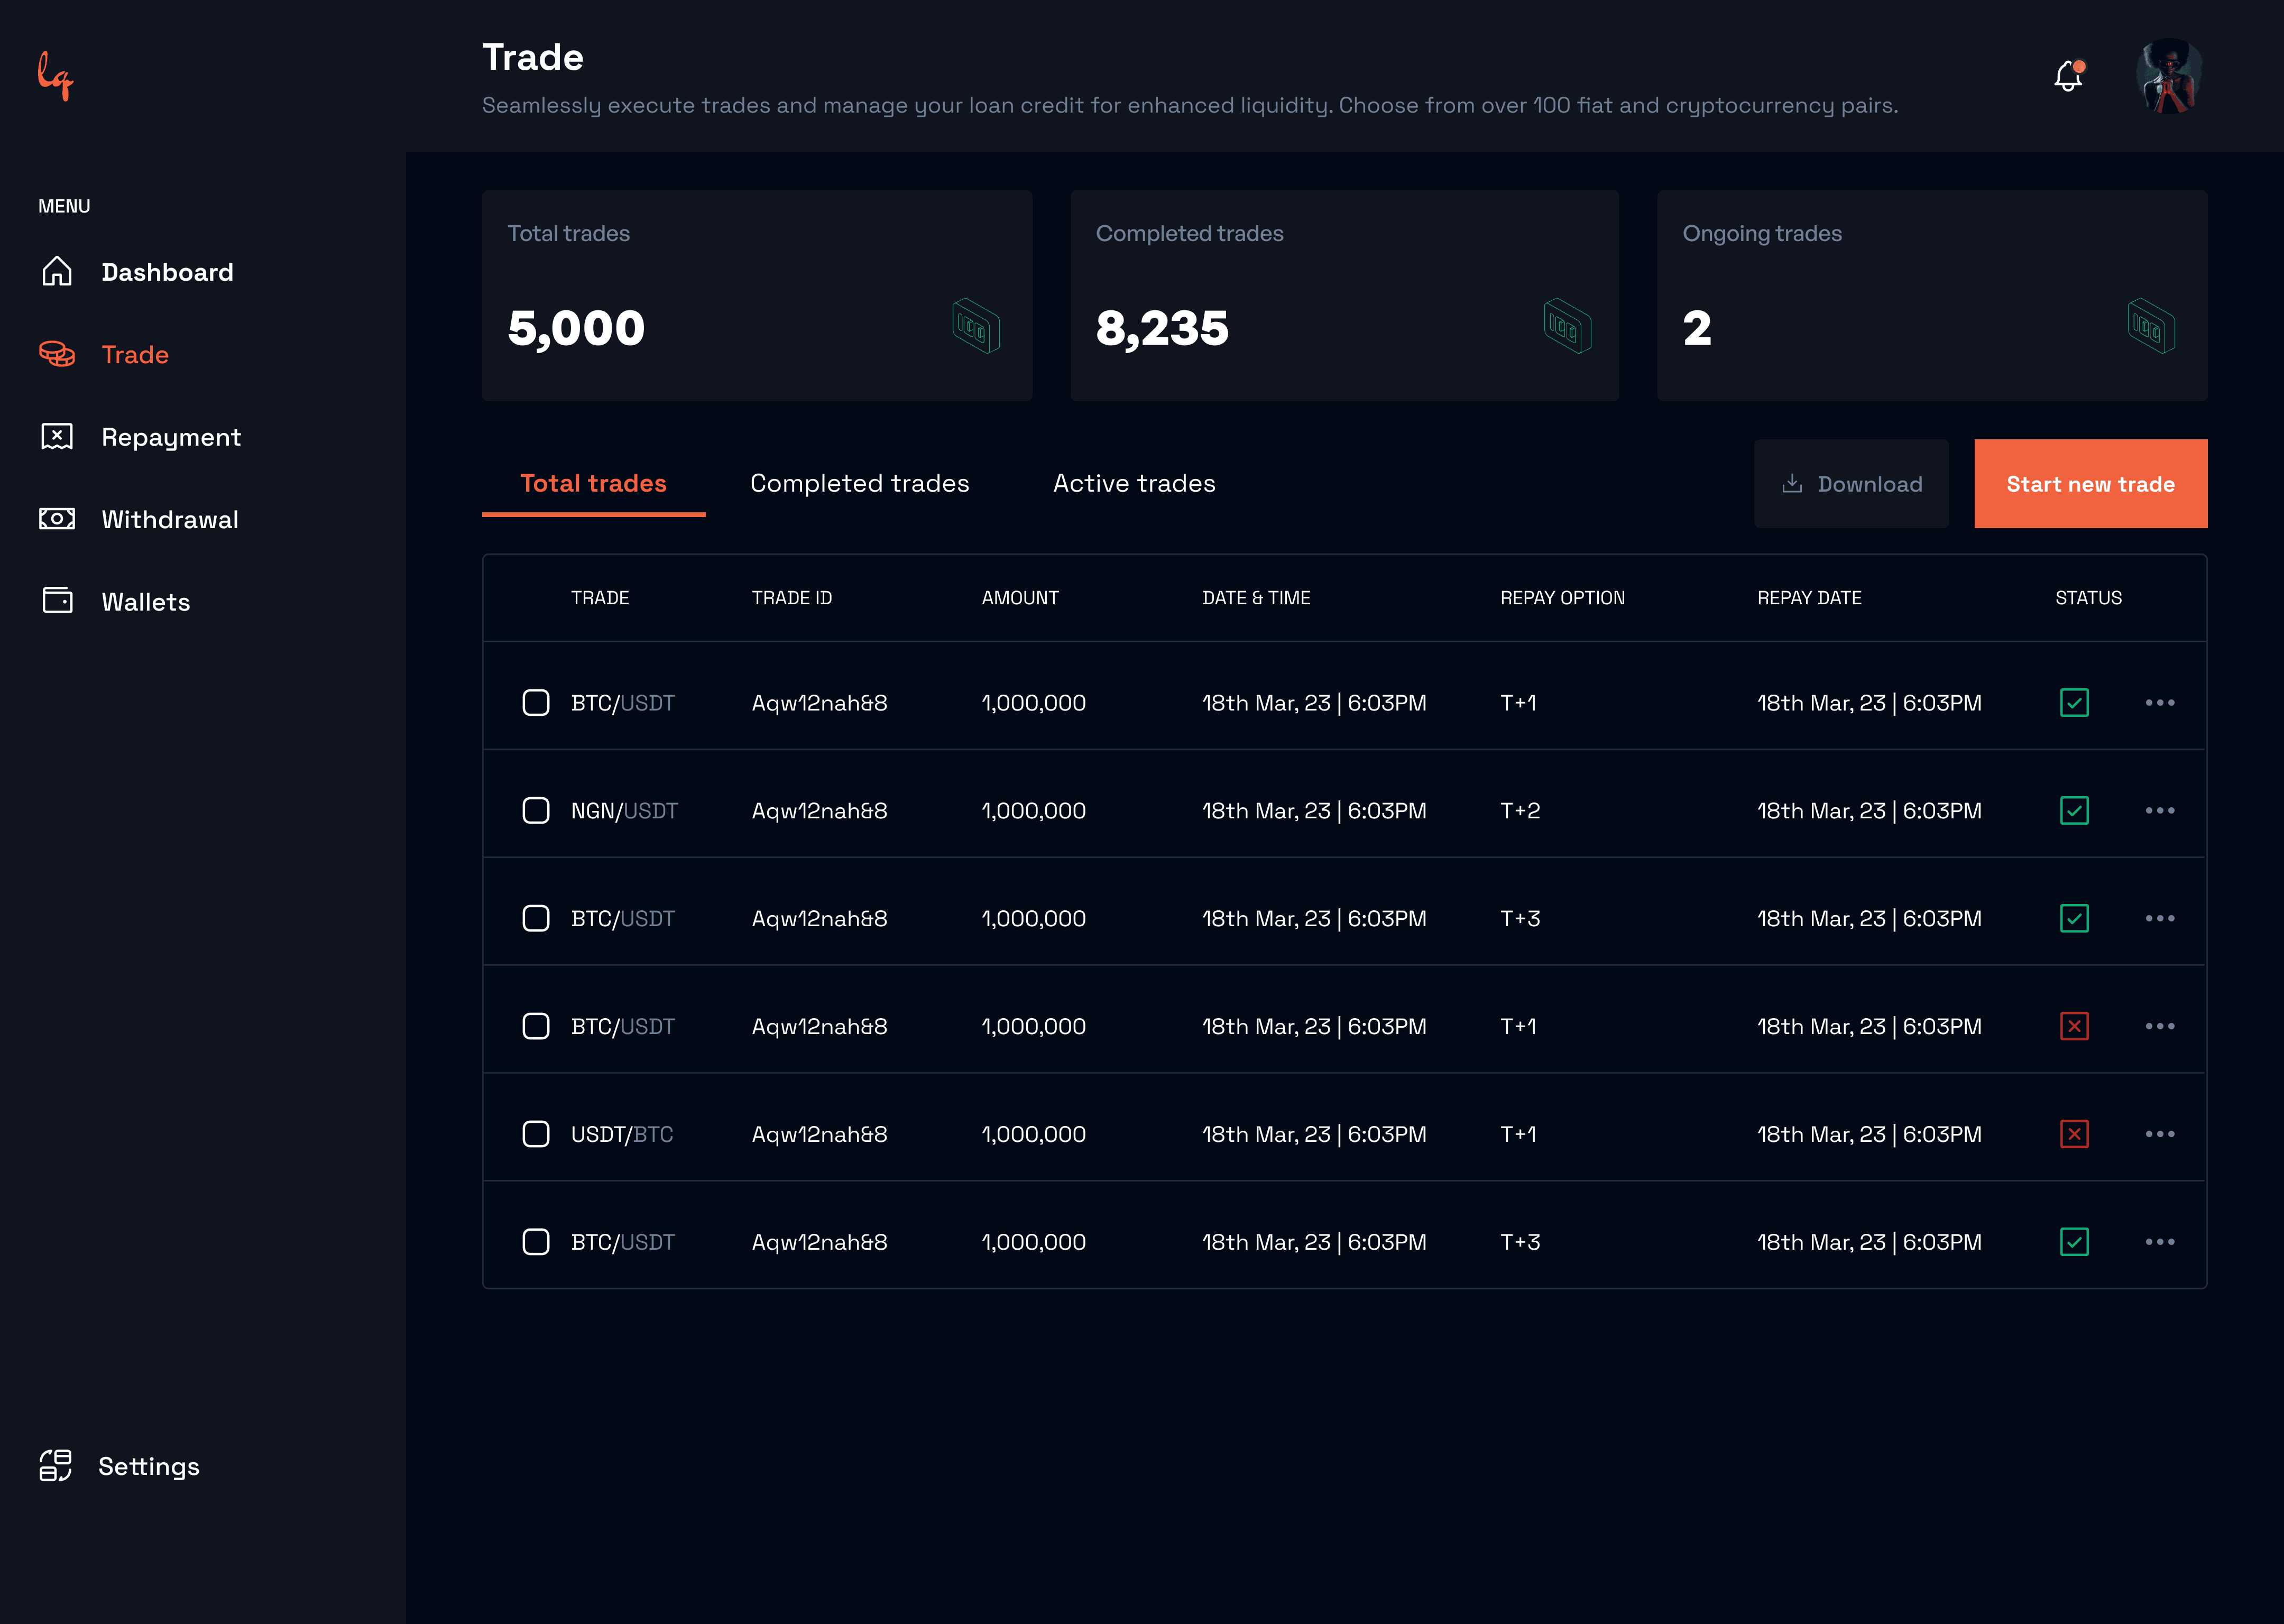This screenshot has width=2284, height=1624.
Task: Click the notification bell icon
Action: click(2068, 76)
